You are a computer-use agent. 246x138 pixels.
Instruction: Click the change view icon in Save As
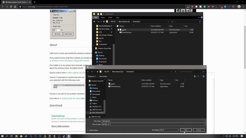(195, 76)
